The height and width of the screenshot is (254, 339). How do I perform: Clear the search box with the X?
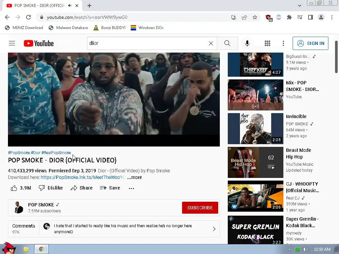click(211, 43)
